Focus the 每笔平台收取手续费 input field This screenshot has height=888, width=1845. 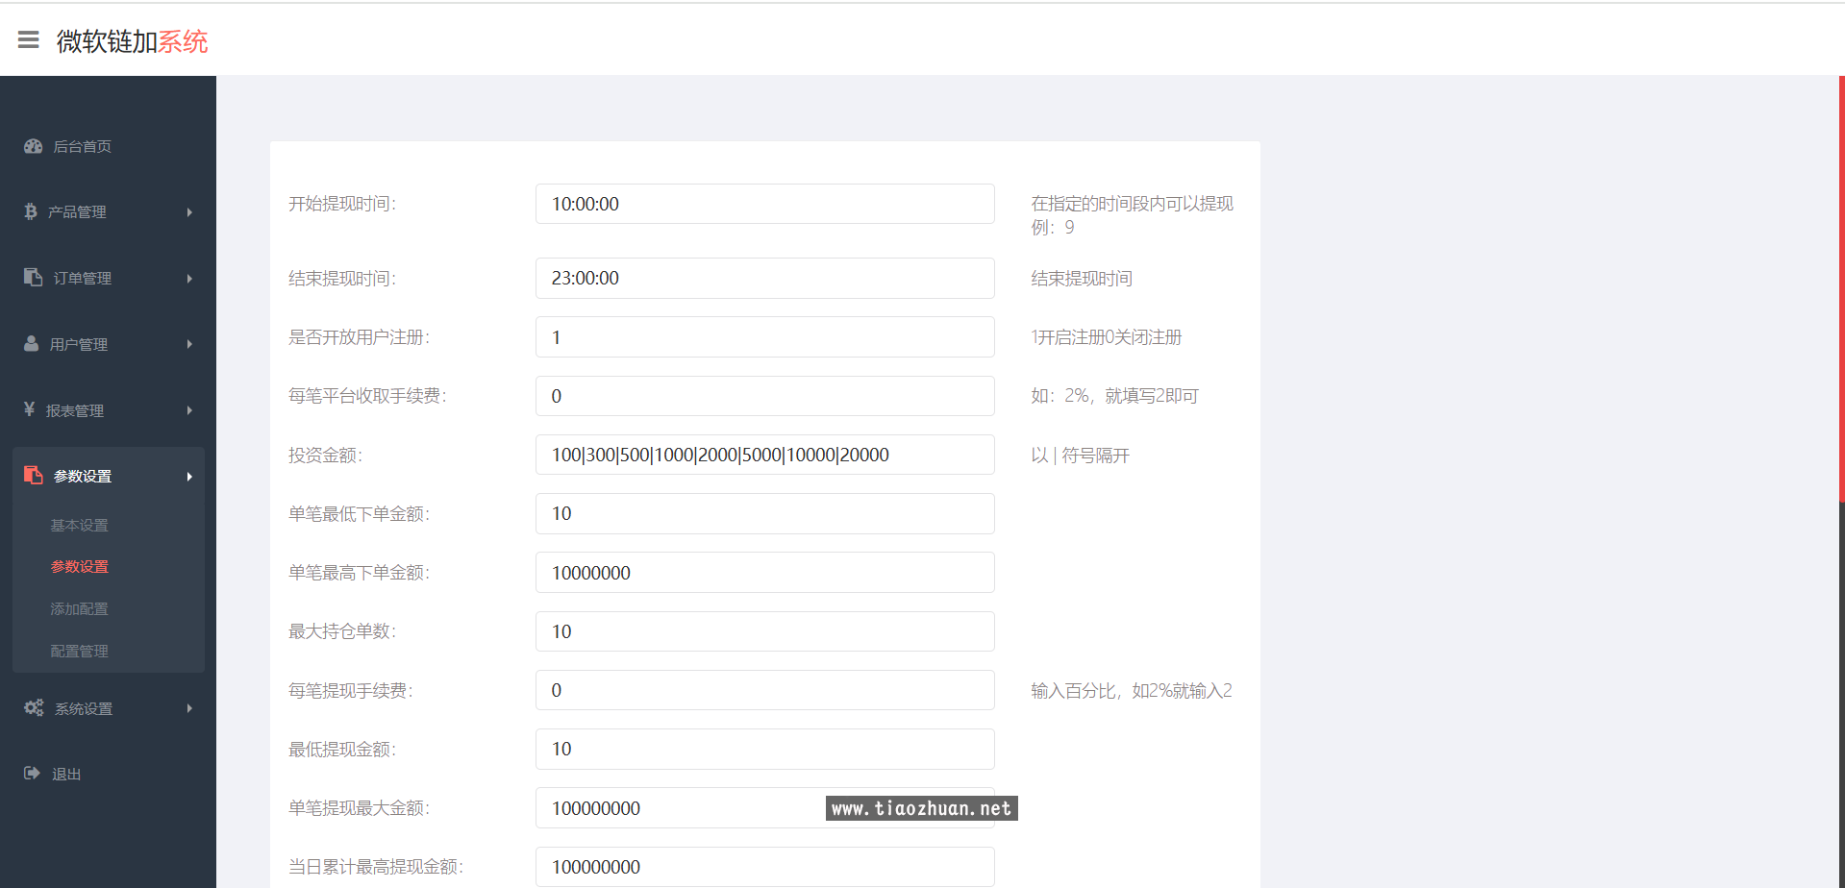(764, 396)
